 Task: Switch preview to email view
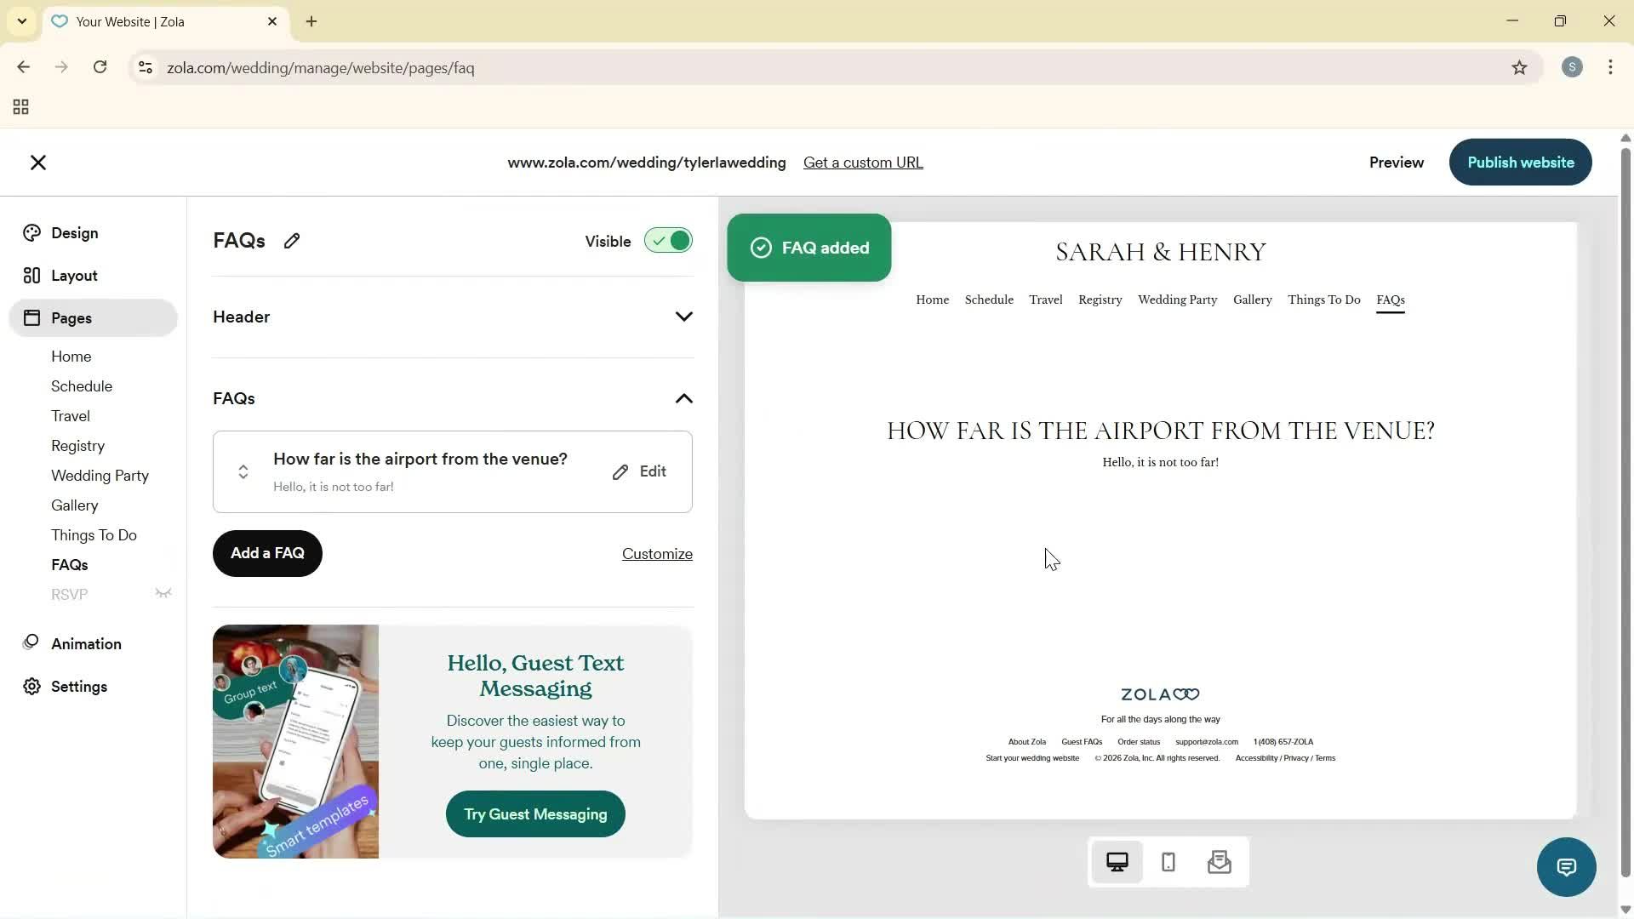(1220, 862)
